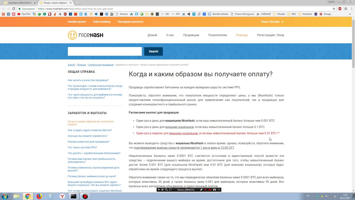Open 'Какова комиссия для продавцов?' link
The image size is (355, 200).
(x=88, y=142)
